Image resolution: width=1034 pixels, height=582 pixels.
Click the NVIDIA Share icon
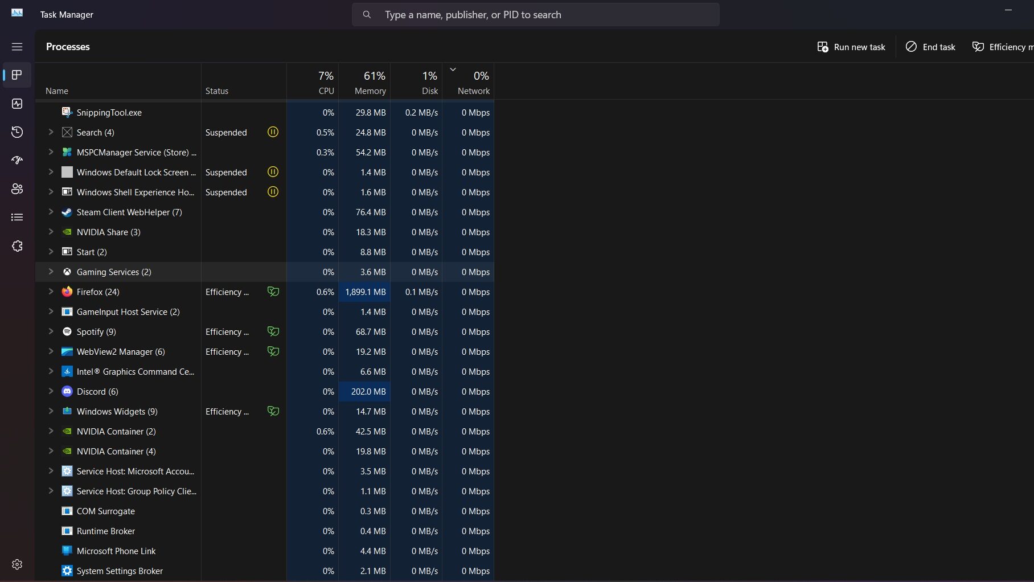[67, 232]
